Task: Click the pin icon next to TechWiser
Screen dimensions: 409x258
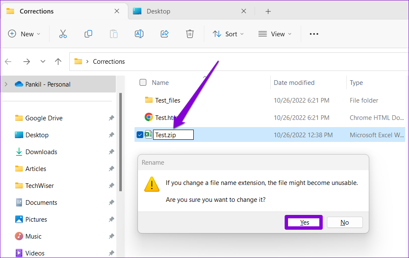Action: click(111, 186)
